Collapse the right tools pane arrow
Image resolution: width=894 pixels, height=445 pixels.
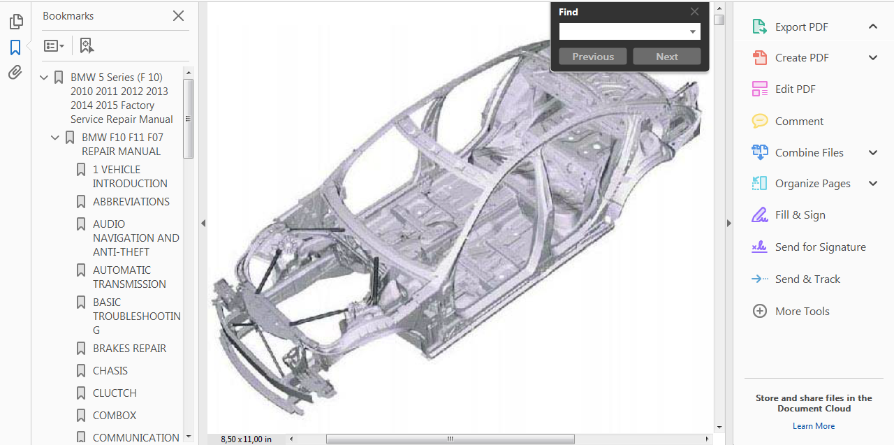728,223
